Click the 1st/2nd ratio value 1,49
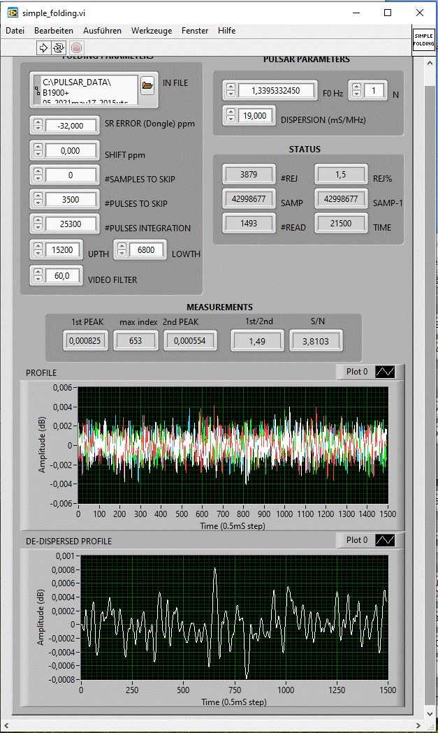 257,341
